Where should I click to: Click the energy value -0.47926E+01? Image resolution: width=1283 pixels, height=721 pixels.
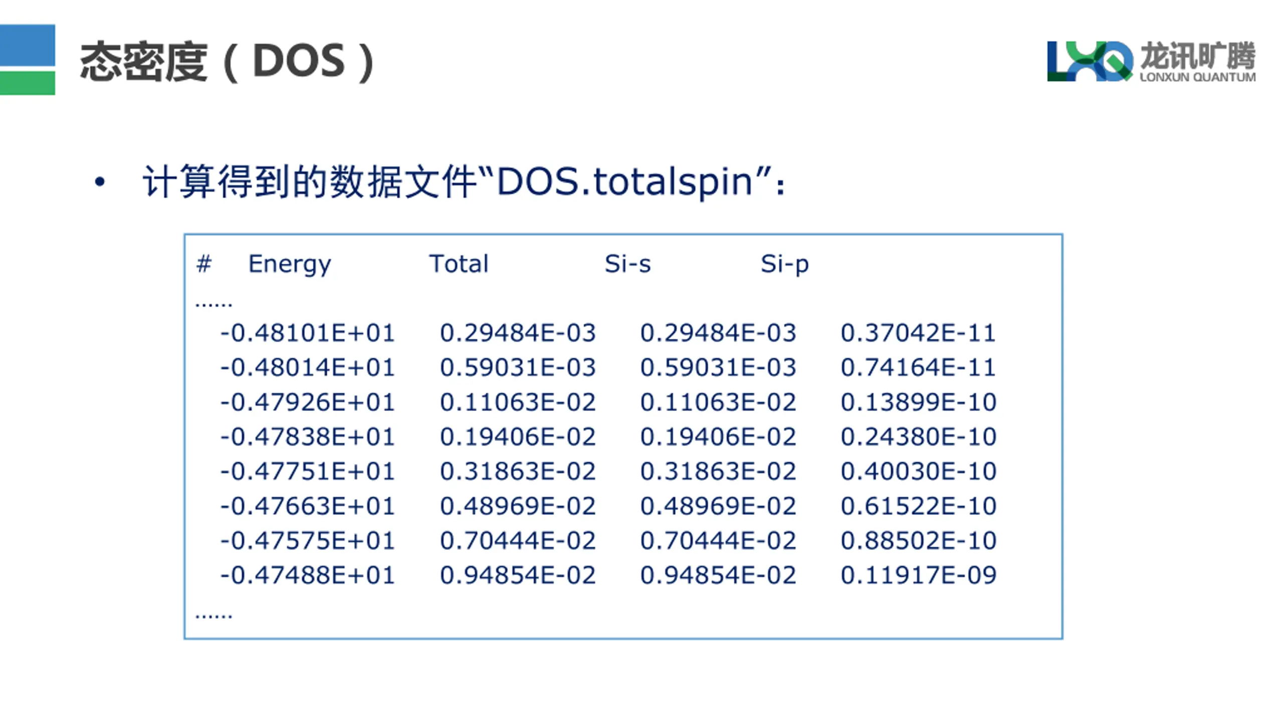click(308, 402)
